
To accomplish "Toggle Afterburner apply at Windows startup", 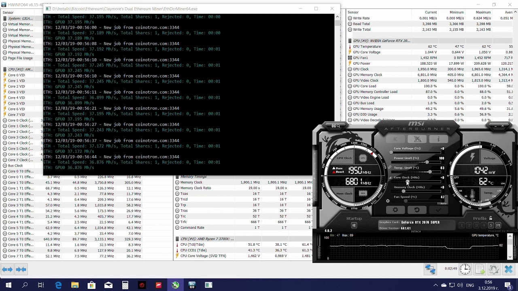I will 354,226.
